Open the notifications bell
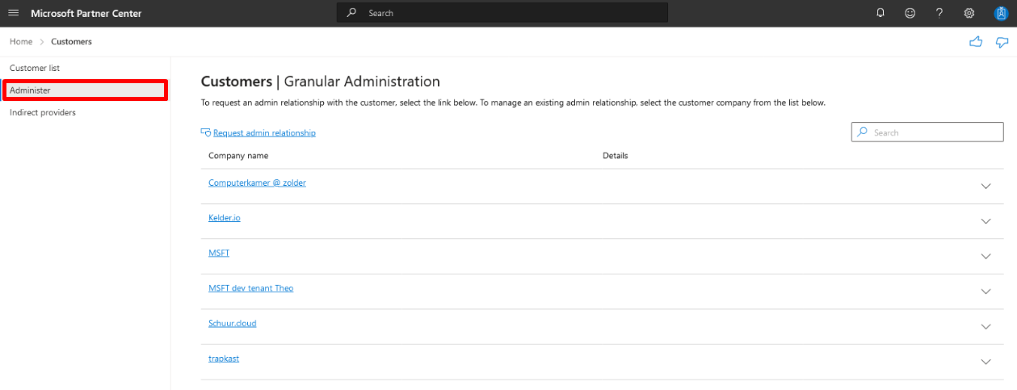 coord(880,13)
